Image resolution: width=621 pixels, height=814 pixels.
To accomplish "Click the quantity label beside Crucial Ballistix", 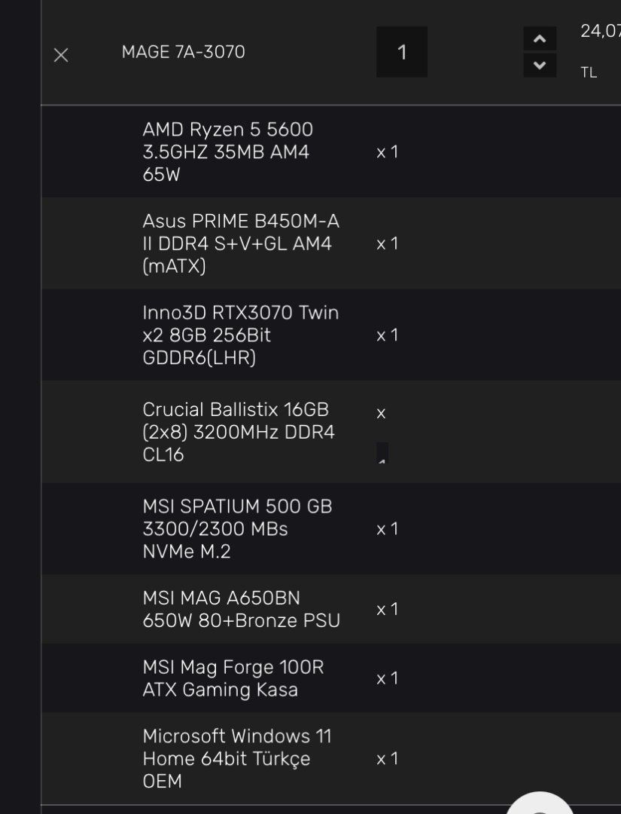I will tap(382, 432).
